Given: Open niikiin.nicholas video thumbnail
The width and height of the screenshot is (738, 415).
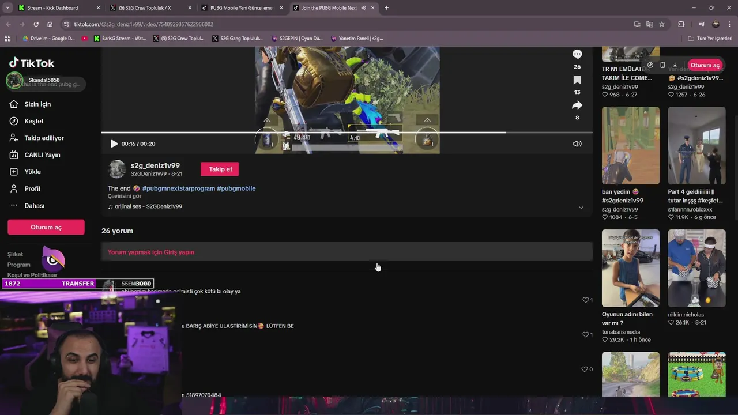Looking at the screenshot, I should tap(696, 268).
